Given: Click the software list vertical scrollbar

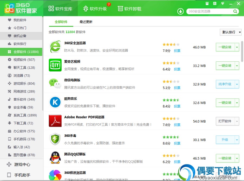Looking at the screenshot, I should pos(242,51).
